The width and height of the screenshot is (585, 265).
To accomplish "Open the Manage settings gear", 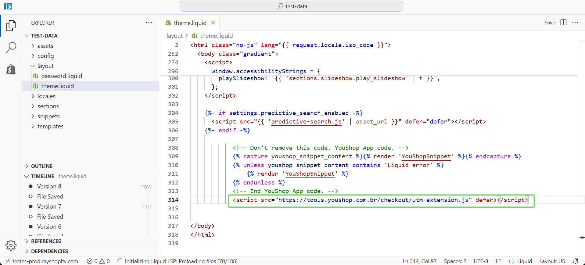I will (11, 245).
